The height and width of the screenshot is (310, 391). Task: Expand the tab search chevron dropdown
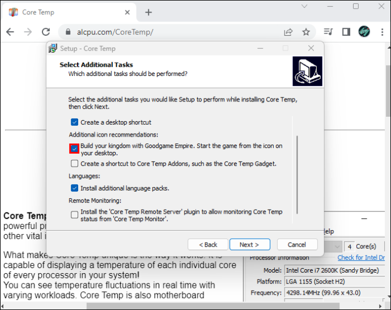click(x=304, y=6)
